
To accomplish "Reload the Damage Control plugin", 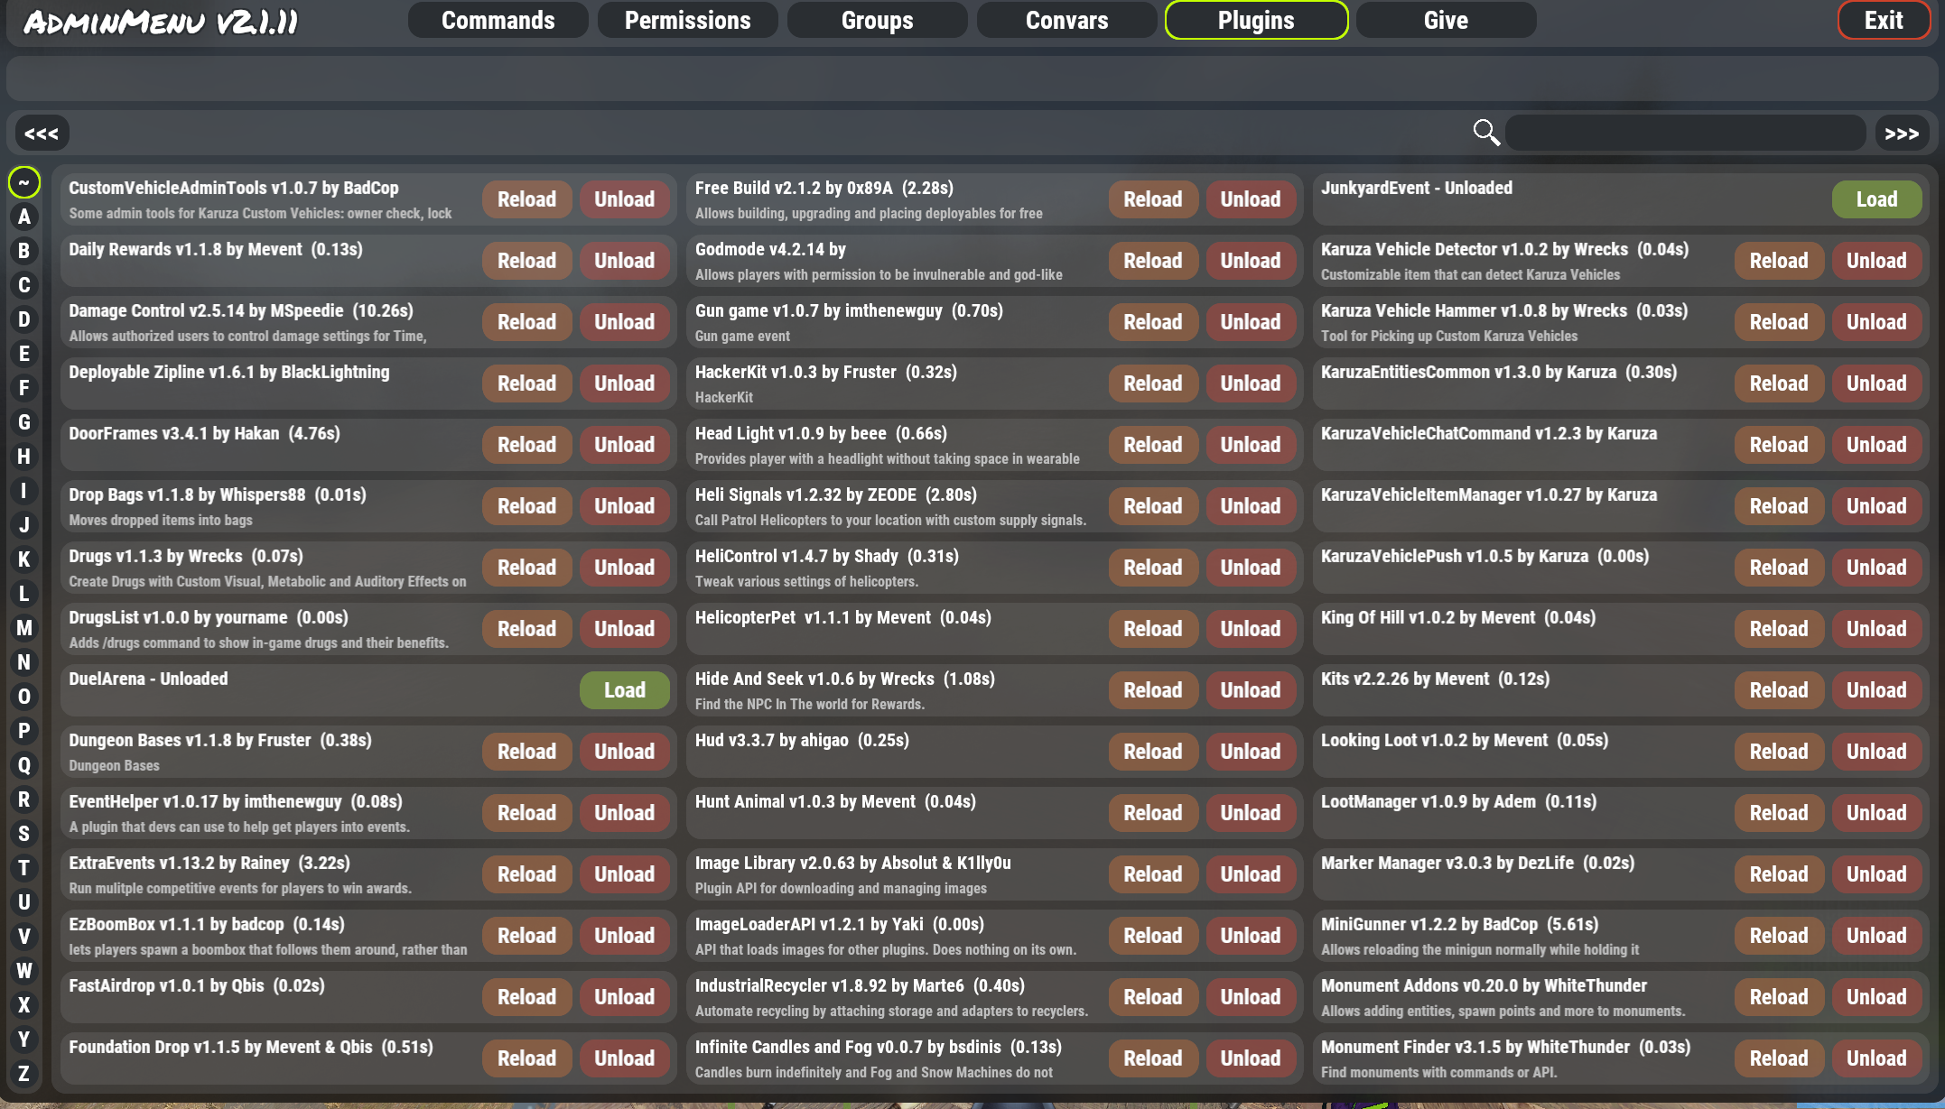I will pyautogui.click(x=526, y=322).
